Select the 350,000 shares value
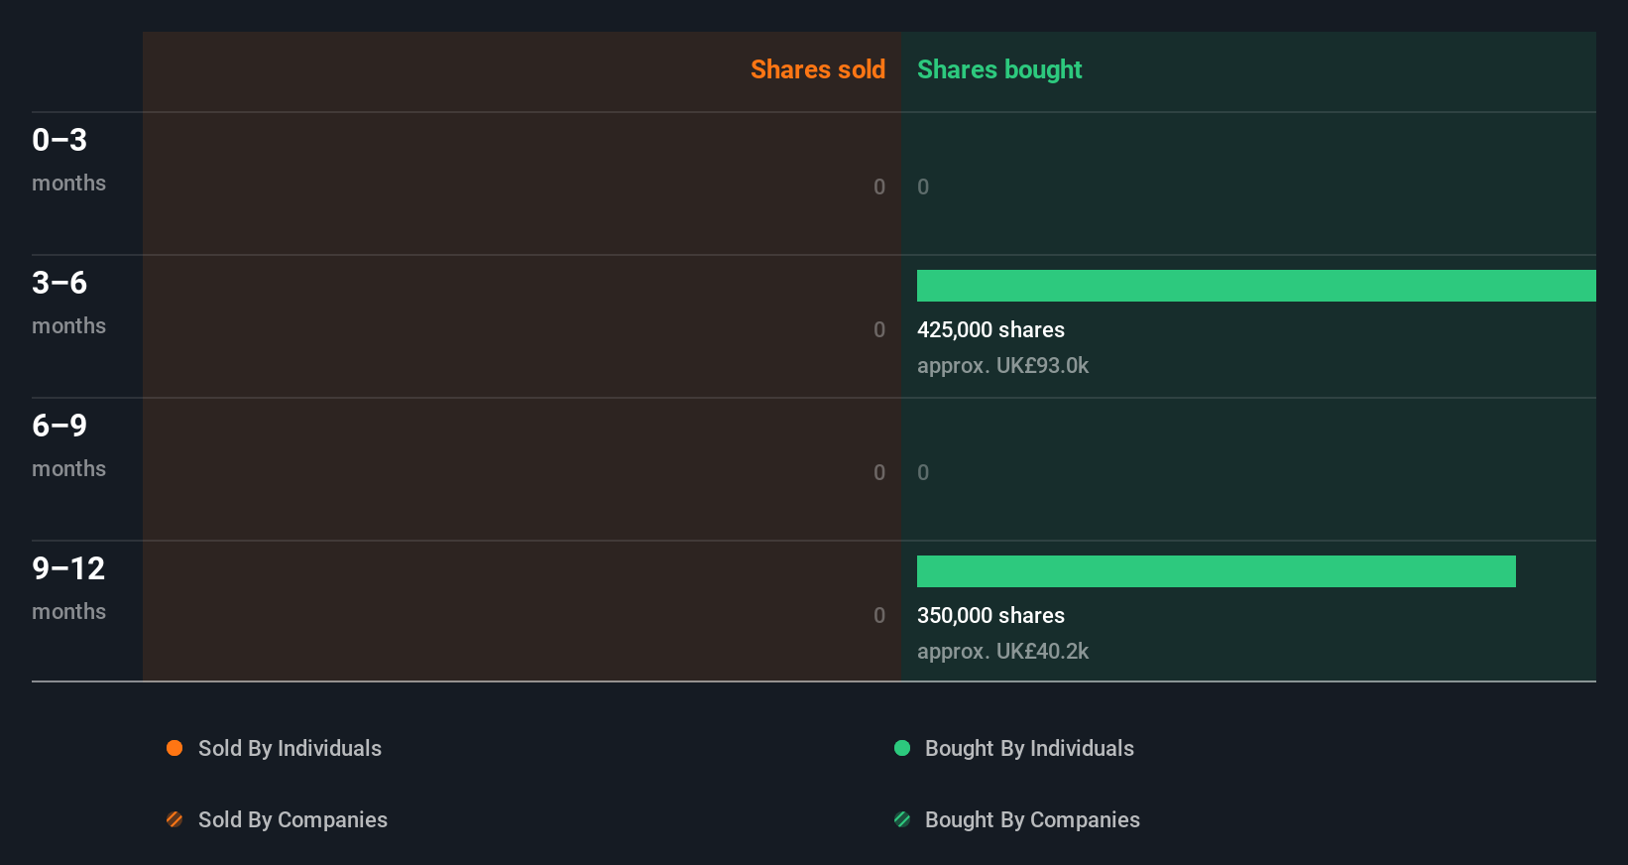1628x865 pixels. 990,616
